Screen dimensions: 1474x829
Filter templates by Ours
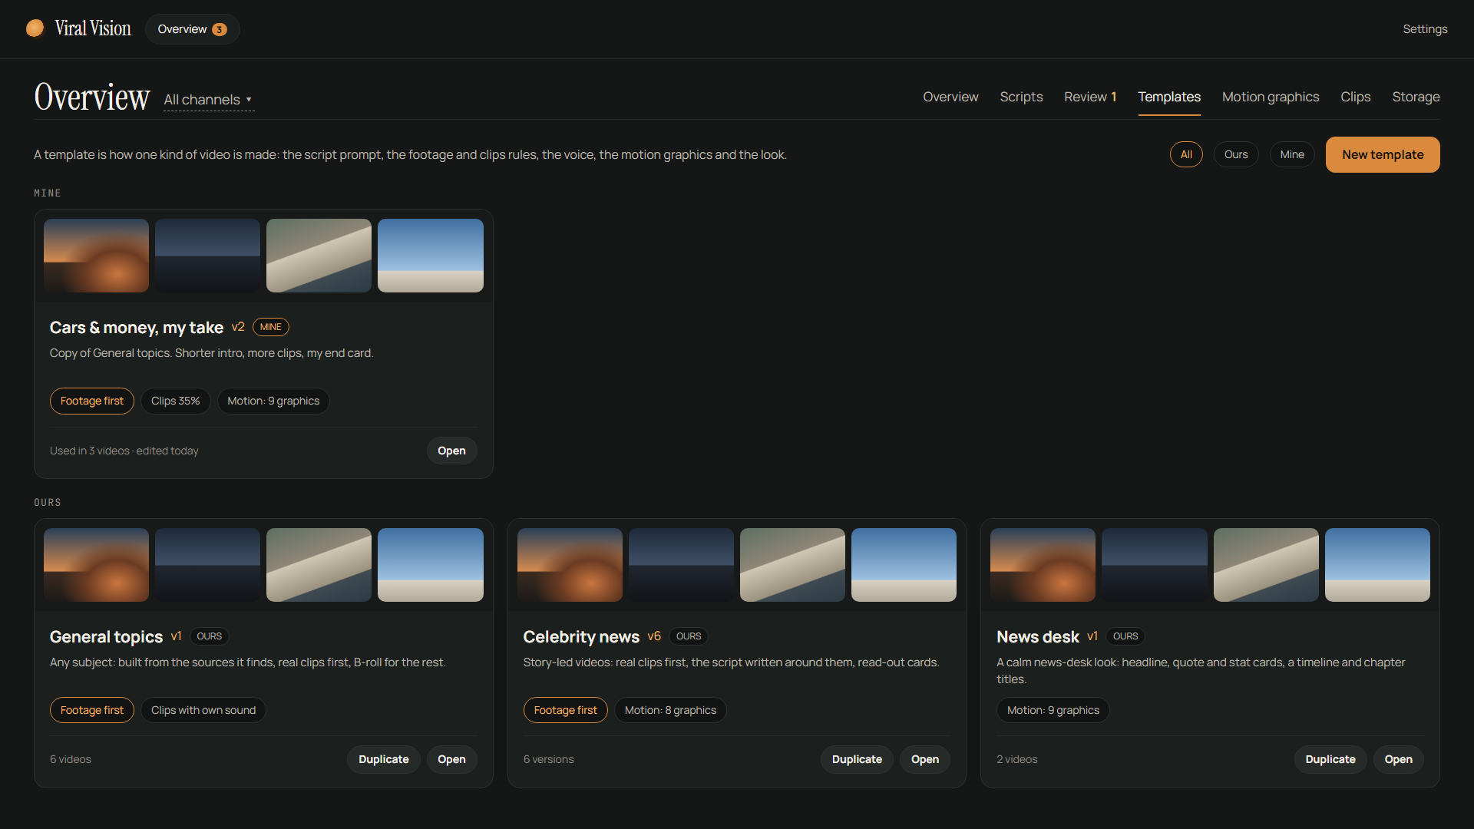1236,154
